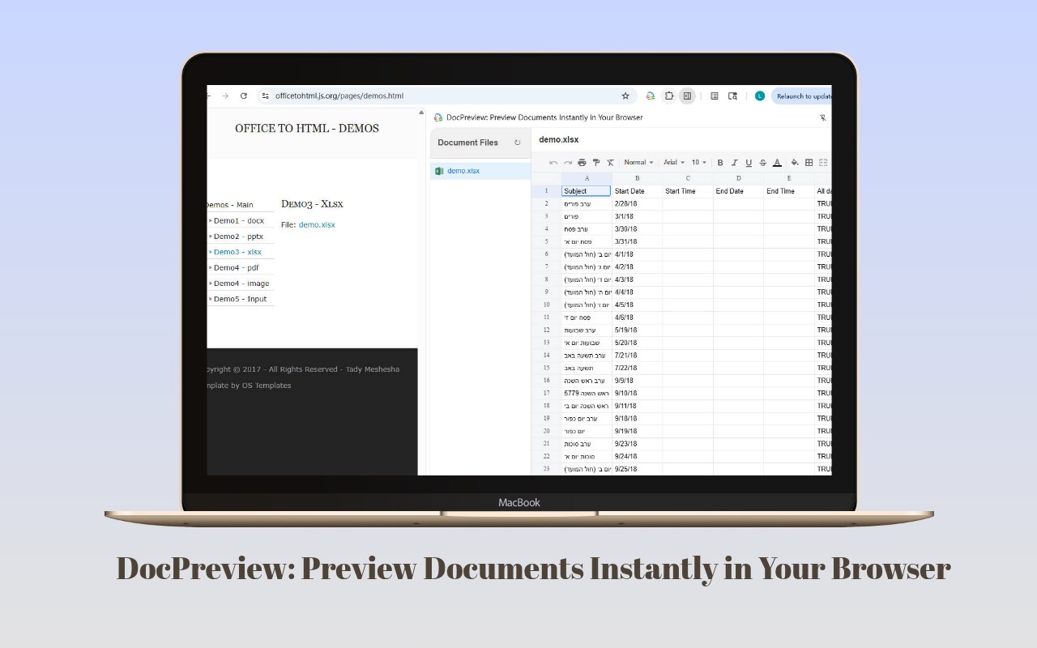
Task: Click the reading list toolbar icon
Action: pos(715,96)
